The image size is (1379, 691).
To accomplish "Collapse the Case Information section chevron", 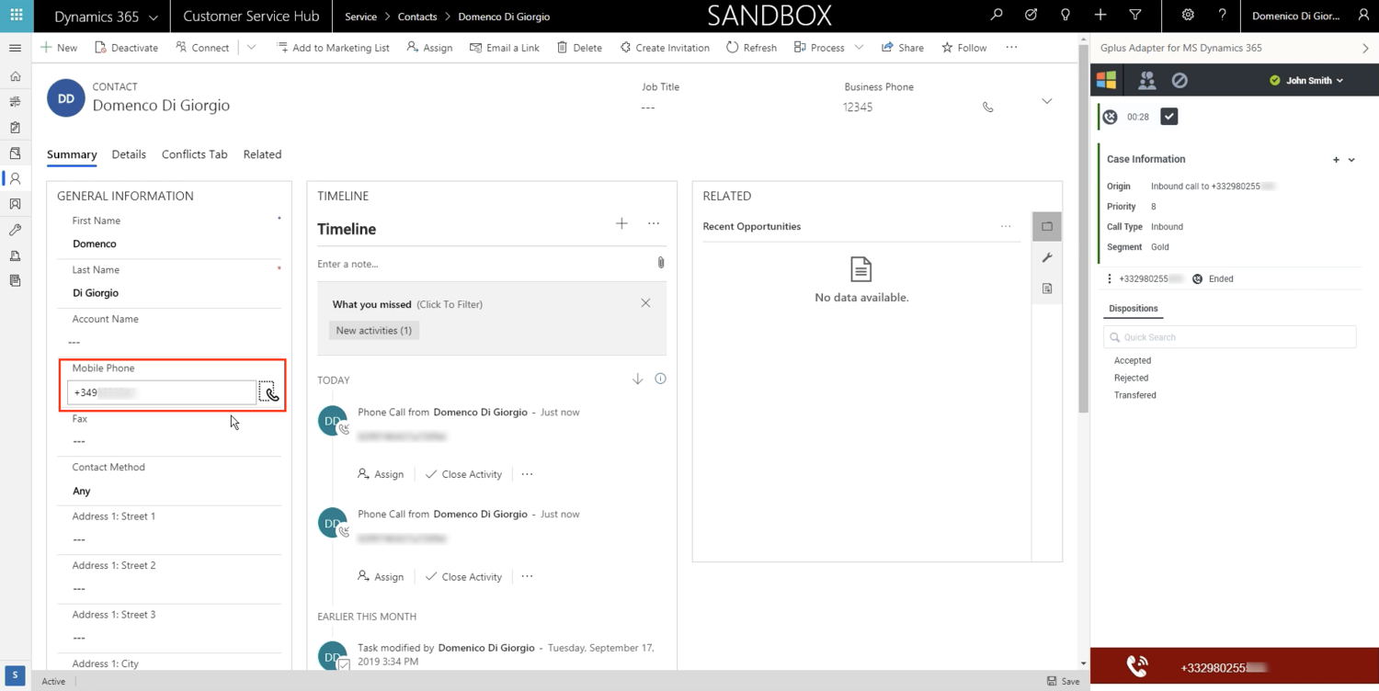I will tap(1351, 160).
